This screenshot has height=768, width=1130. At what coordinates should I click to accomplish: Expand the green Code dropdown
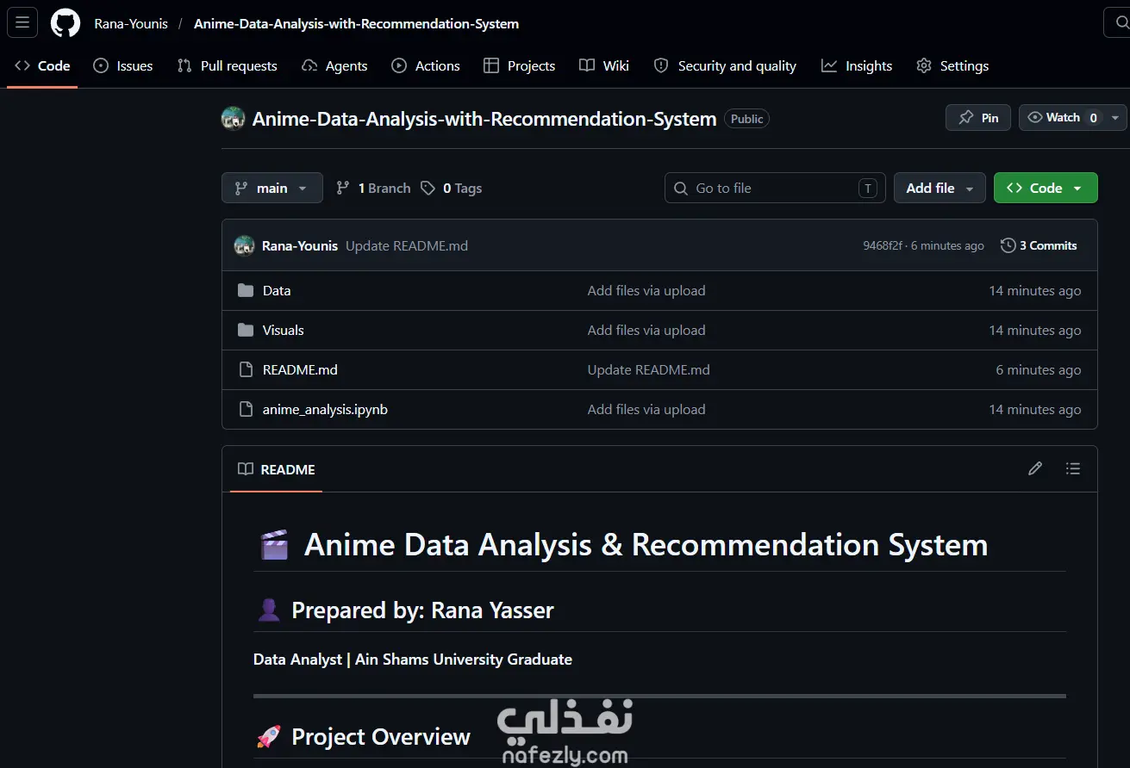[x=1046, y=188]
